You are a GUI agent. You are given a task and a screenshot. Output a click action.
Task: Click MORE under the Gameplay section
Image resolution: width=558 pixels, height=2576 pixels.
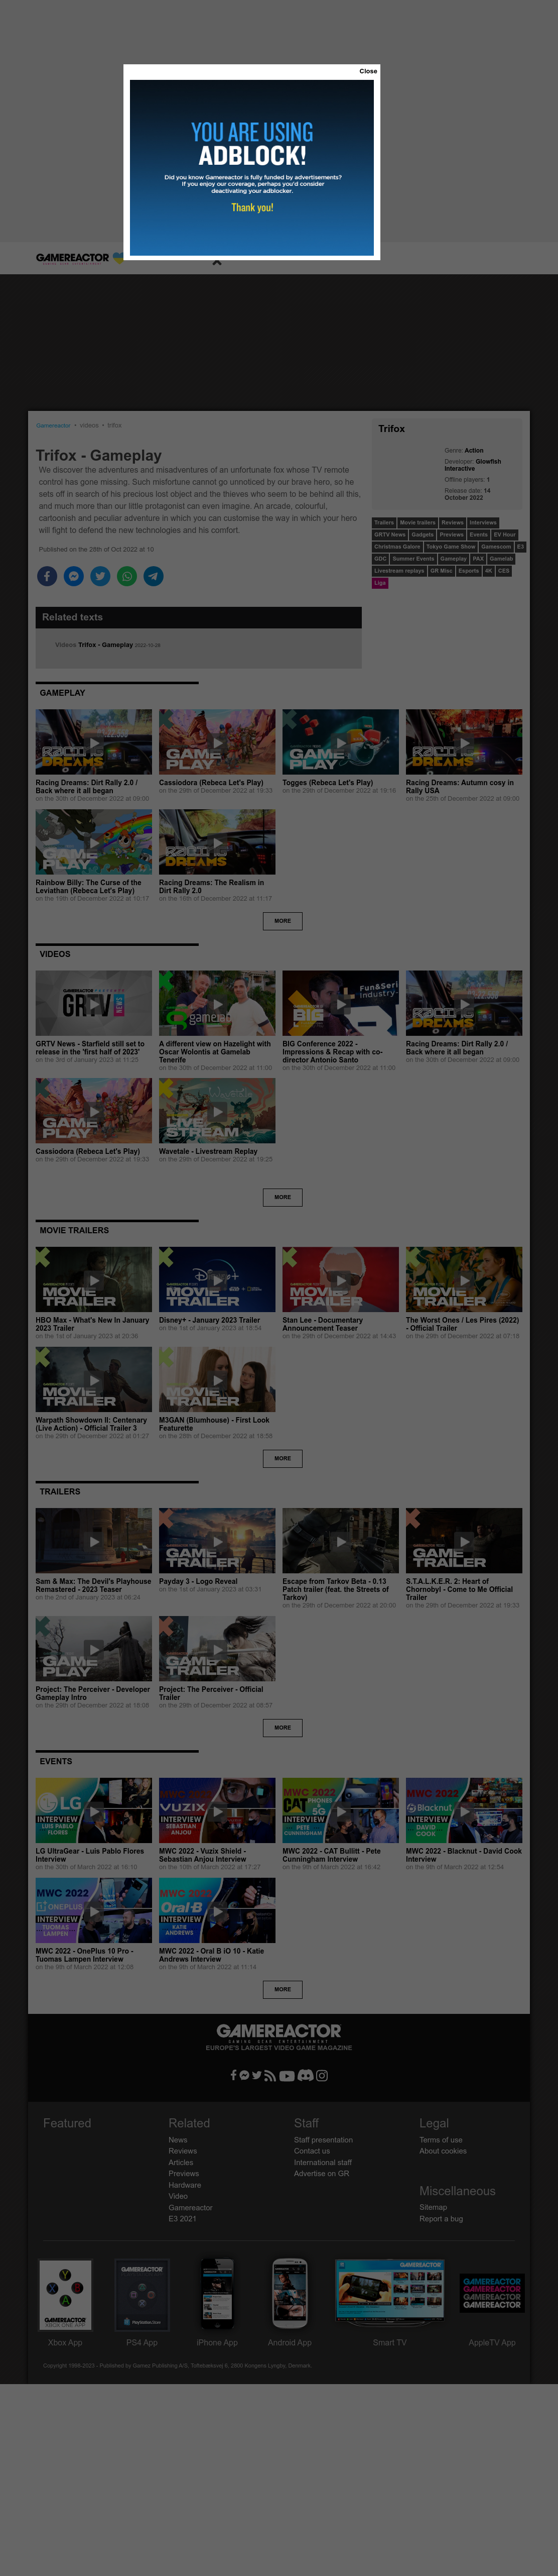click(283, 921)
